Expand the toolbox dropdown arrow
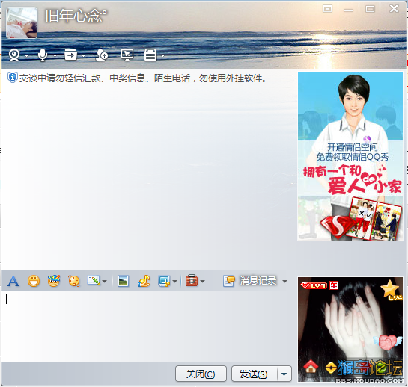This screenshot has height=387, width=408. 203,282
